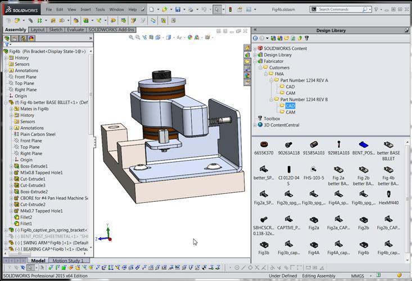The image size is (412, 281).
Task: Select M5x0.8 Tapped Hole1 feature
Action: 42,173
